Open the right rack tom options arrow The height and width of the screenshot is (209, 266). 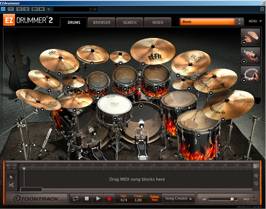pyautogui.click(x=156, y=88)
